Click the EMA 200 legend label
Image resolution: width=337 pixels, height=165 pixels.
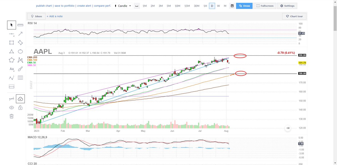pos(32,57)
